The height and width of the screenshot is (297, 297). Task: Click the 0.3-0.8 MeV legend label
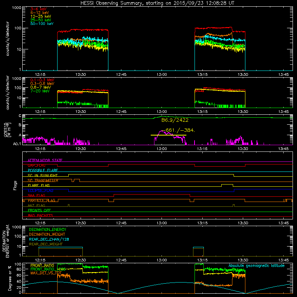coord(42,84)
